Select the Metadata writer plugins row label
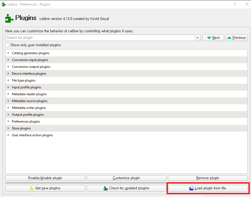The image size is (251, 197). click(x=29, y=108)
